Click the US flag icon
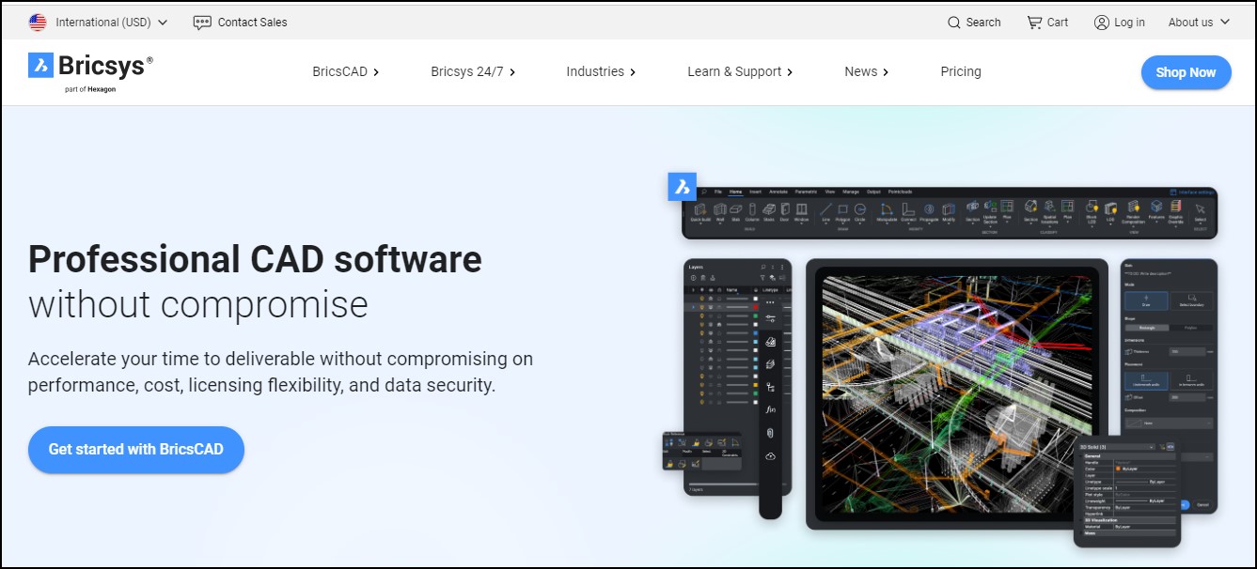Viewport: 1257px width, 569px height. (38, 22)
